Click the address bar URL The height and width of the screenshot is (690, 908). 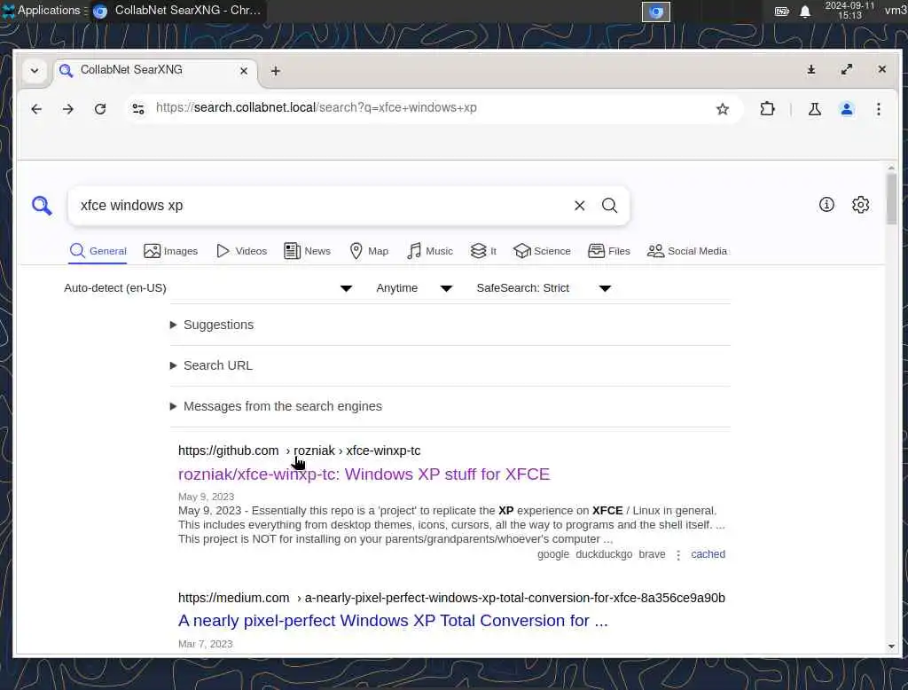pos(317,108)
